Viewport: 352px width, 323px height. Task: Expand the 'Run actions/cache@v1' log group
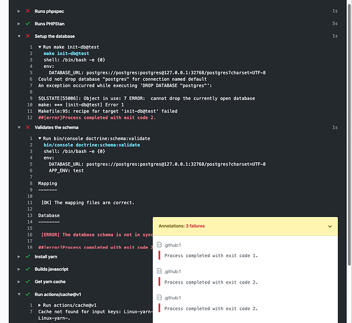[x=40, y=305]
